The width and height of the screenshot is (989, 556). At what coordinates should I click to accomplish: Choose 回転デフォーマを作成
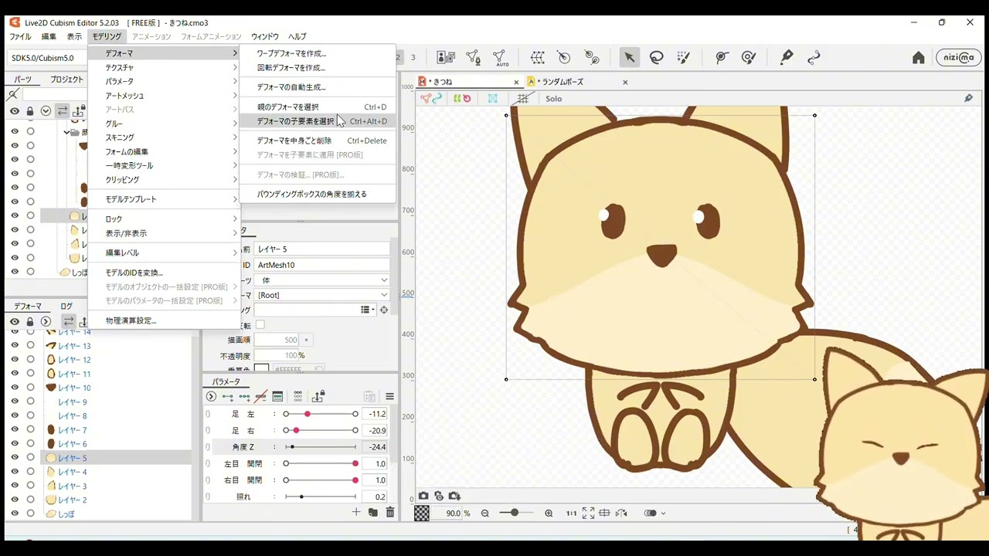pyautogui.click(x=317, y=68)
